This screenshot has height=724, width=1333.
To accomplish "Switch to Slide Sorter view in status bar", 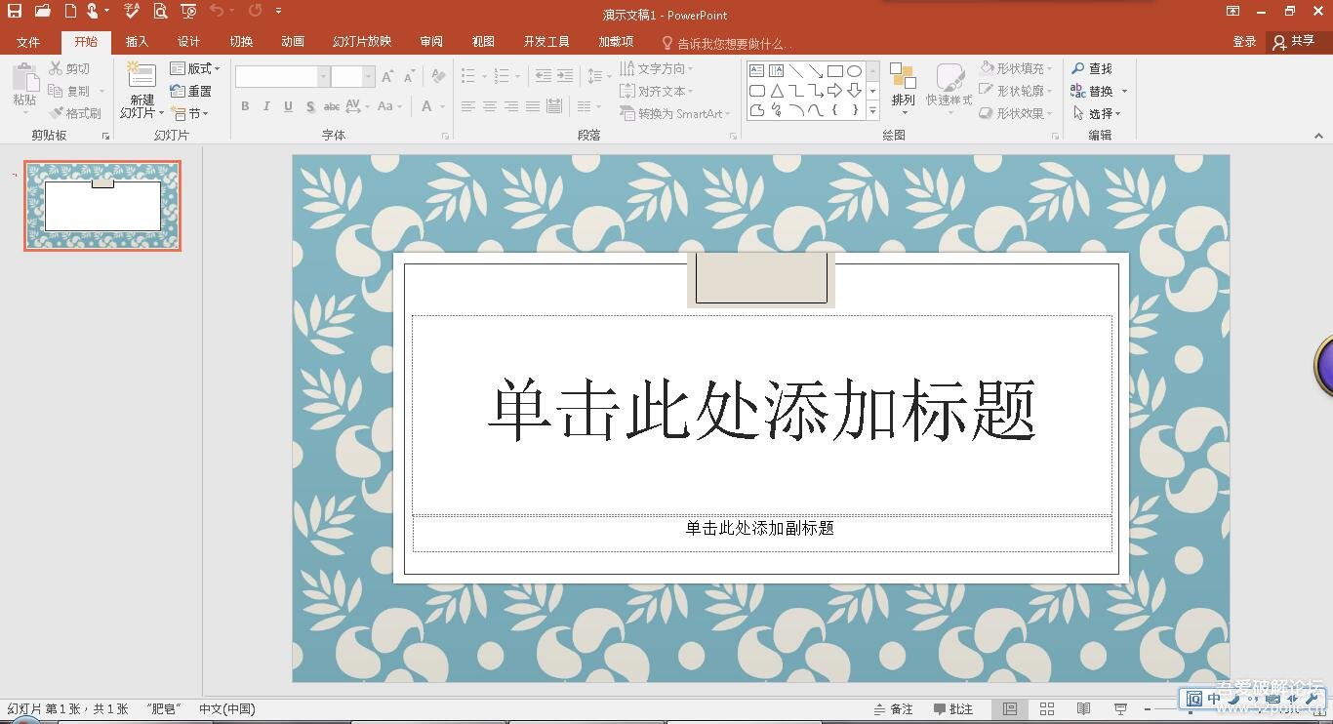I will click(1047, 709).
